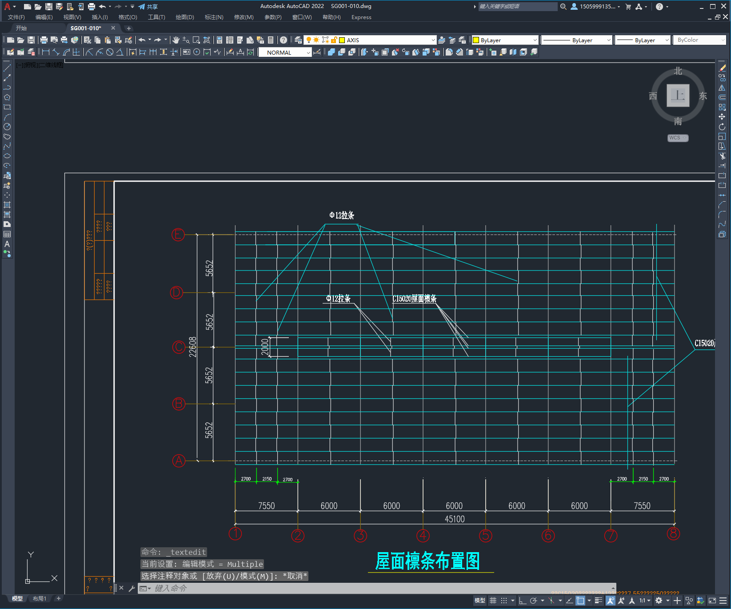Switch to the 布局1 layout tab

(40, 599)
